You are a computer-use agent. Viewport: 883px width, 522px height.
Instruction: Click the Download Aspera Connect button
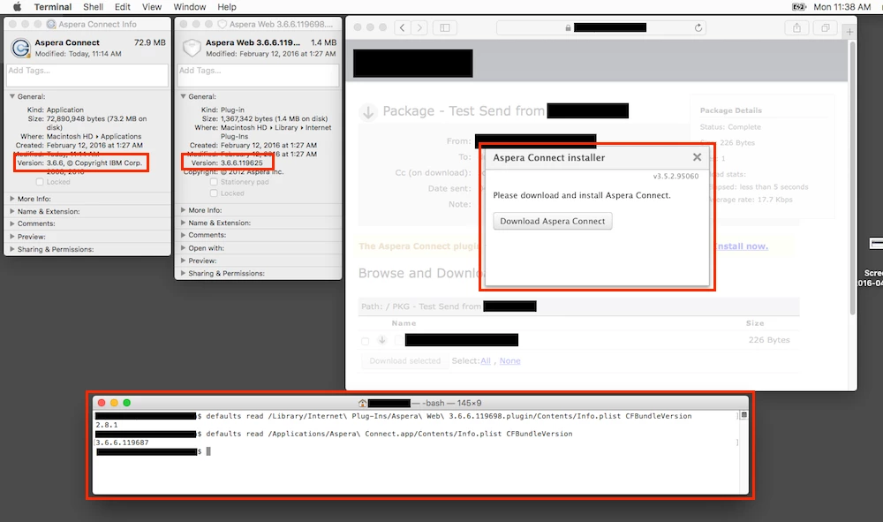[553, 221]
